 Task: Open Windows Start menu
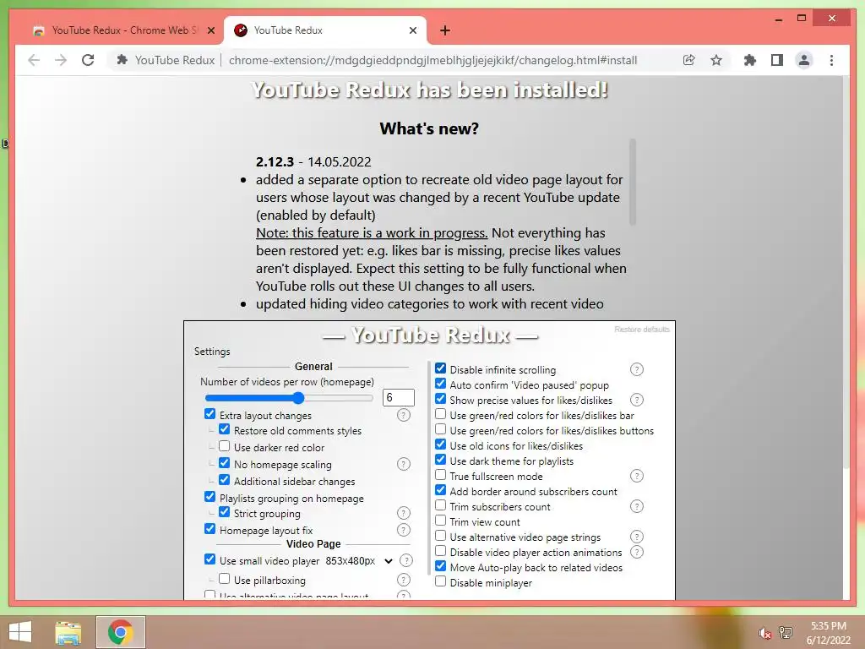(20, 632)
